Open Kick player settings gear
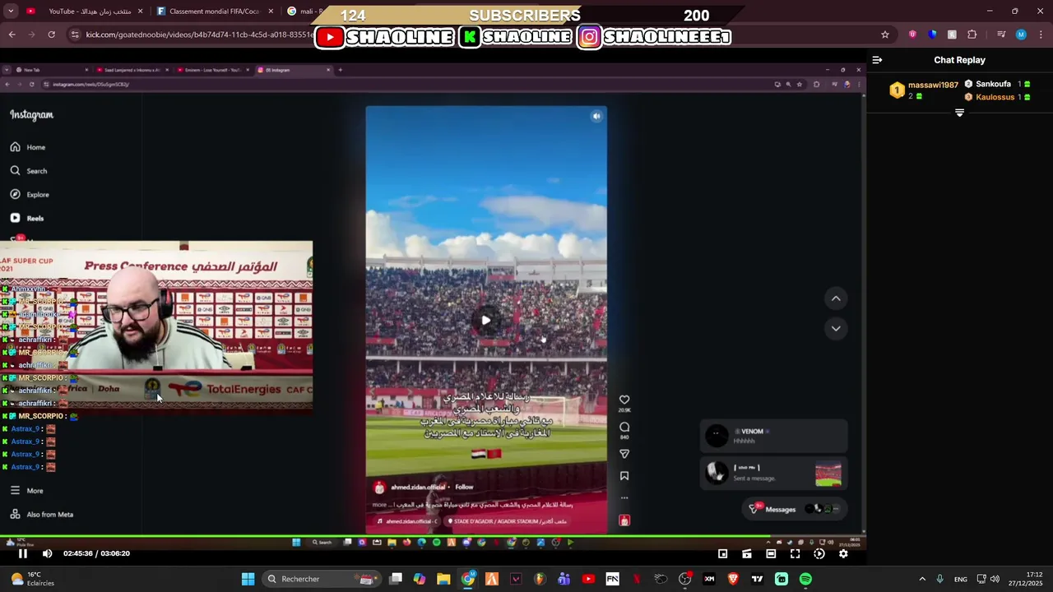 point(843,553)
